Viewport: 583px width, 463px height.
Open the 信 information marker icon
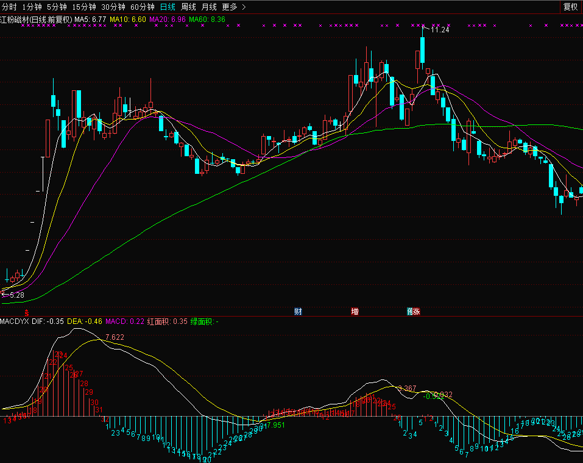410,312
